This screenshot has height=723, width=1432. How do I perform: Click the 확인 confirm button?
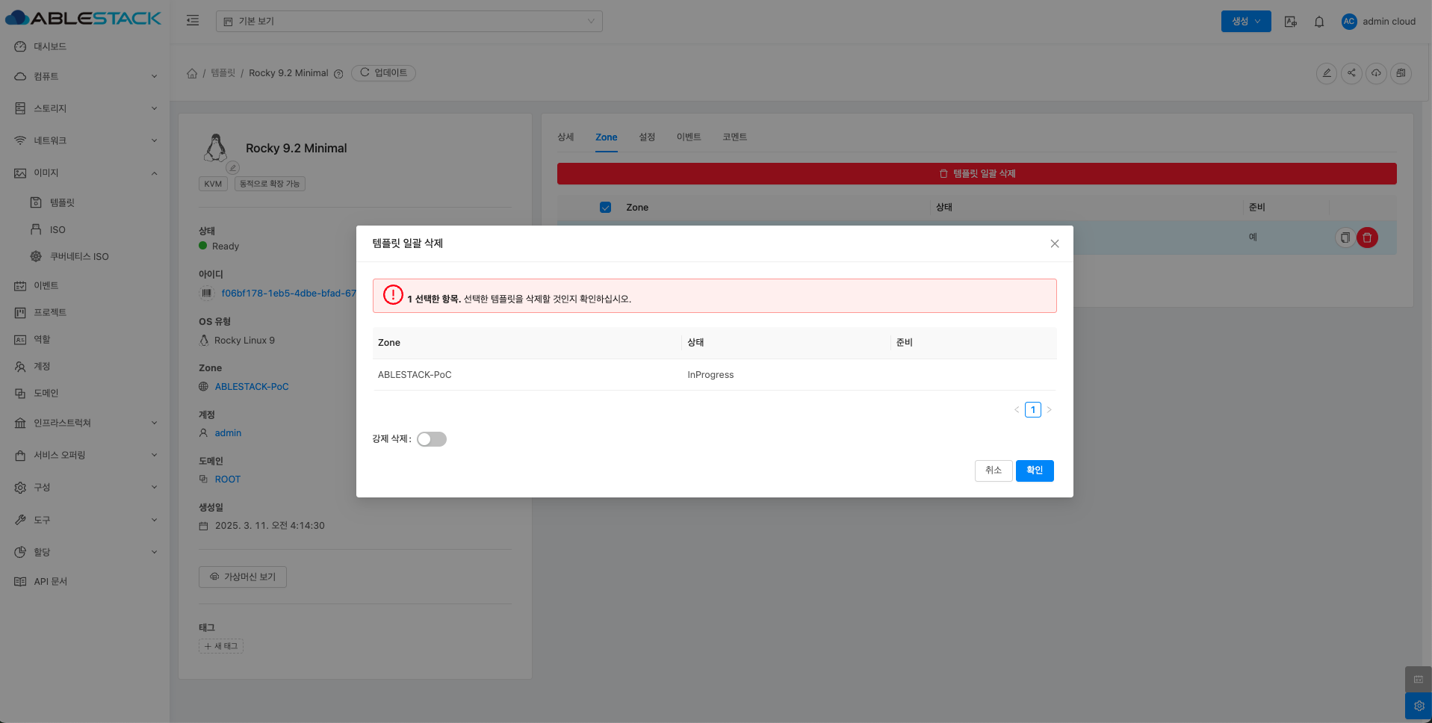1034,471
